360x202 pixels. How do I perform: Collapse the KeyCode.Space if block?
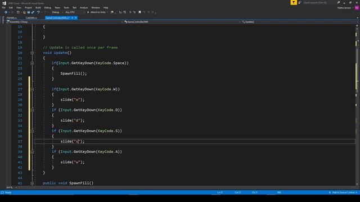32,63
